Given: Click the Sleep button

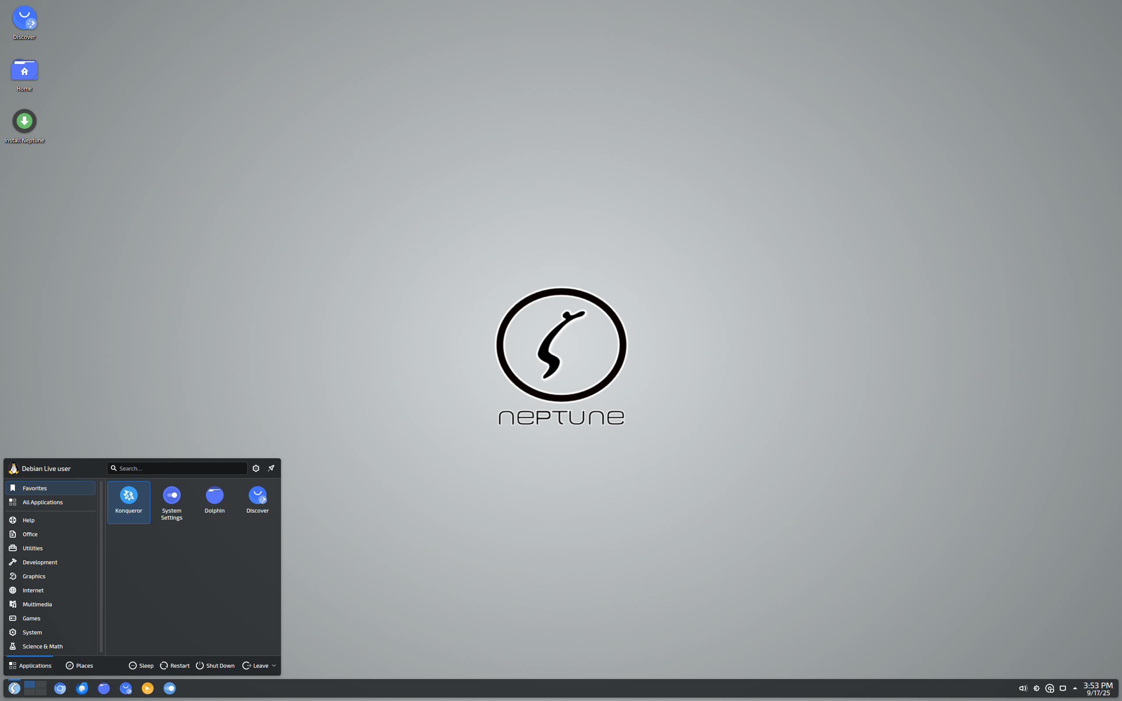Looking at the screenshot, I should point(141,666).
